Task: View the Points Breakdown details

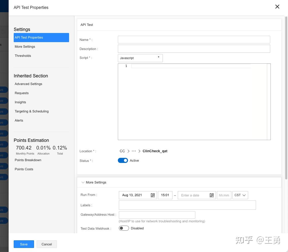Action: click(28, 160)
